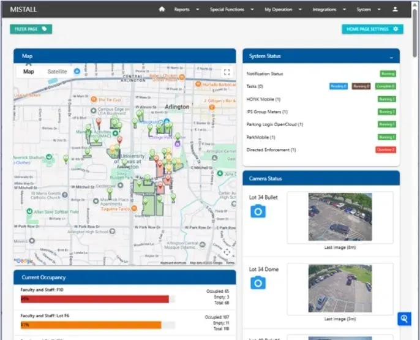Image resolution: width=420 pixels, height=340 pixels.
Task: Select The Tin Cup restaurant marker
Action: [94, 100]
